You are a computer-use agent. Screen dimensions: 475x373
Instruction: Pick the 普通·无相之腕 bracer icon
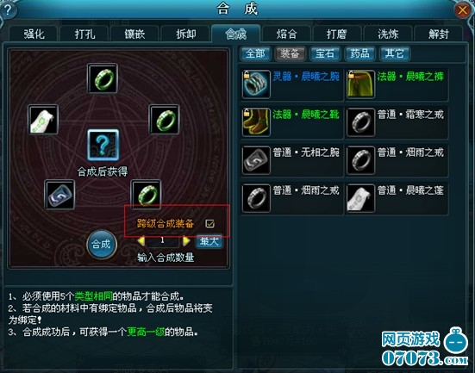coord(256,160)
